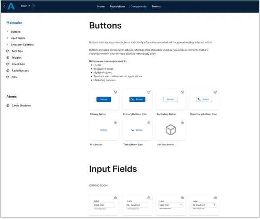Click the Check box component icon
The height and width of the screenshot is (219, 260).
click(x=8, y=64)
